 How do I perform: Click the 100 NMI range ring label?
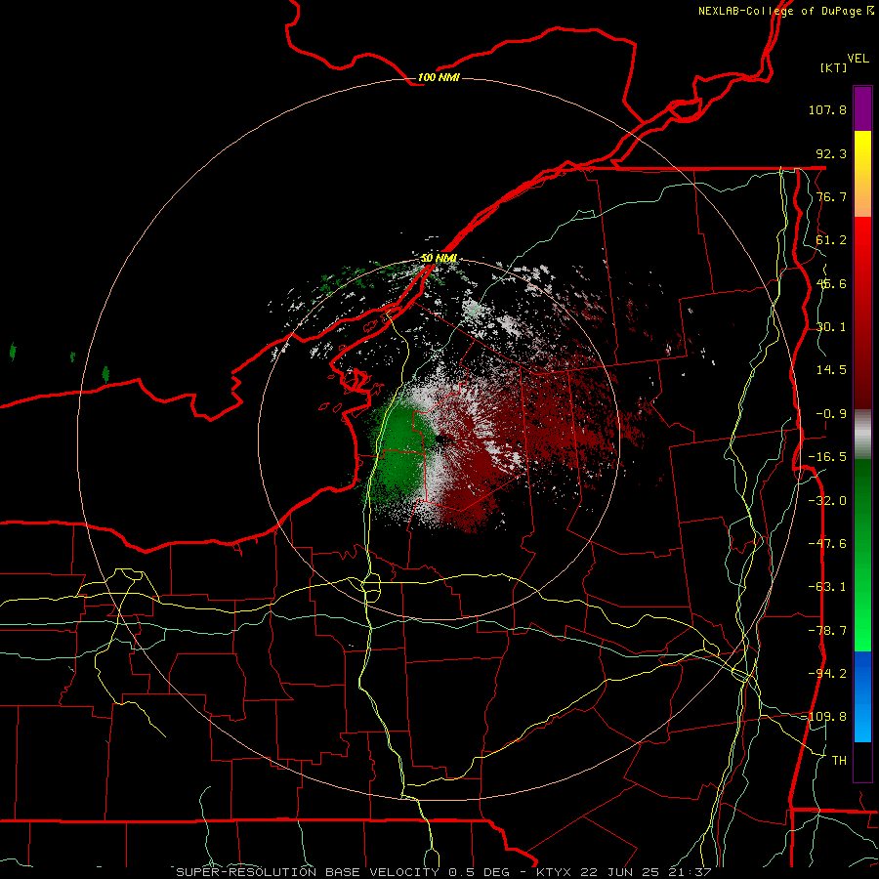[439, 78]
